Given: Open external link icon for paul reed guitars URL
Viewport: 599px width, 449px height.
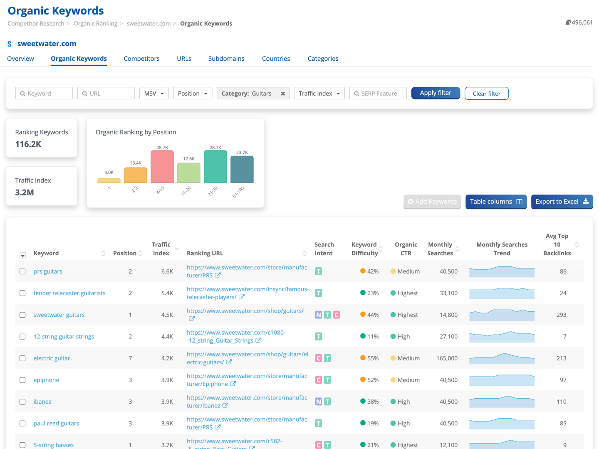Looking at the screenshot, I should point(218,427).
